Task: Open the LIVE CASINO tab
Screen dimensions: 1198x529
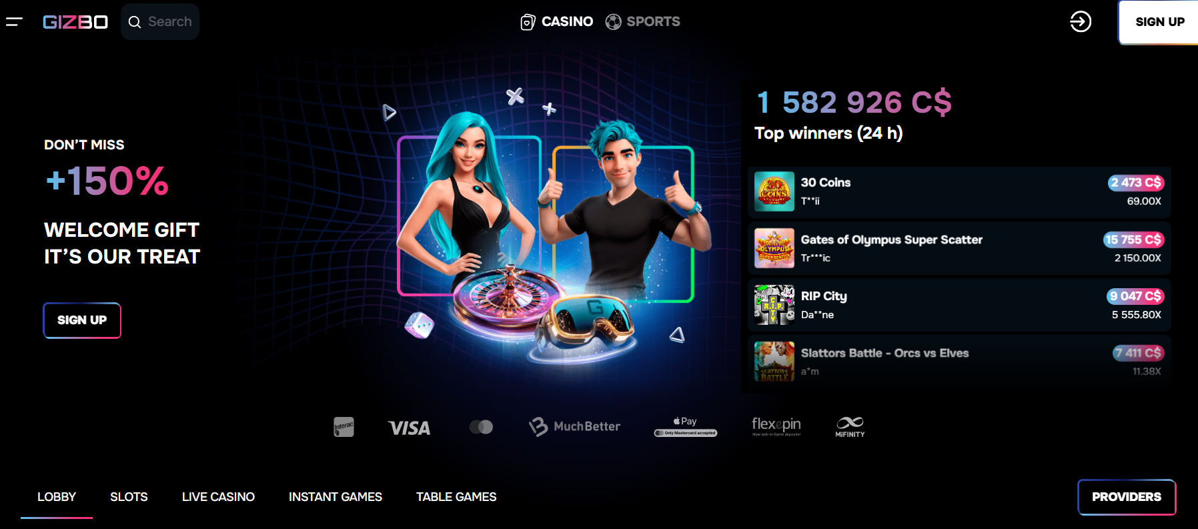Action: [x=218, y=497]
